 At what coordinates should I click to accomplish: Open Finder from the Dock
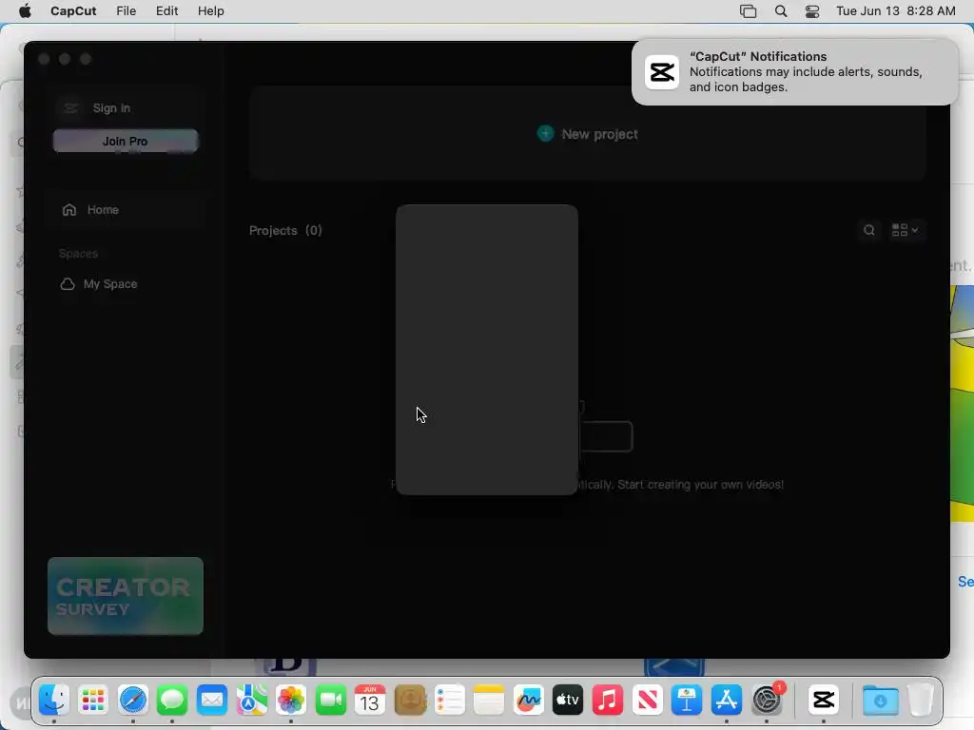tap(54, 701)
